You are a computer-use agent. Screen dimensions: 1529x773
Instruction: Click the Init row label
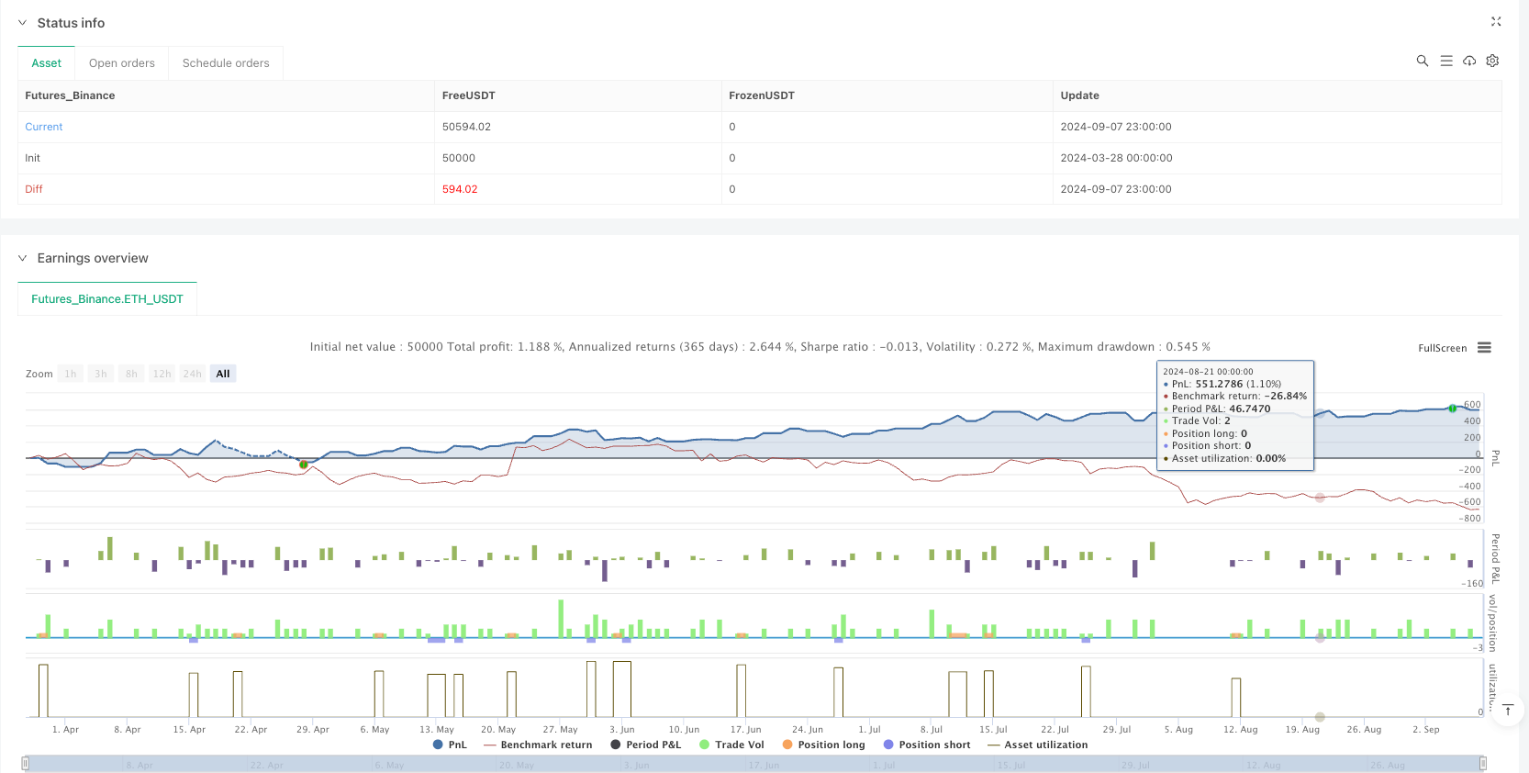(x=33, y=158)
